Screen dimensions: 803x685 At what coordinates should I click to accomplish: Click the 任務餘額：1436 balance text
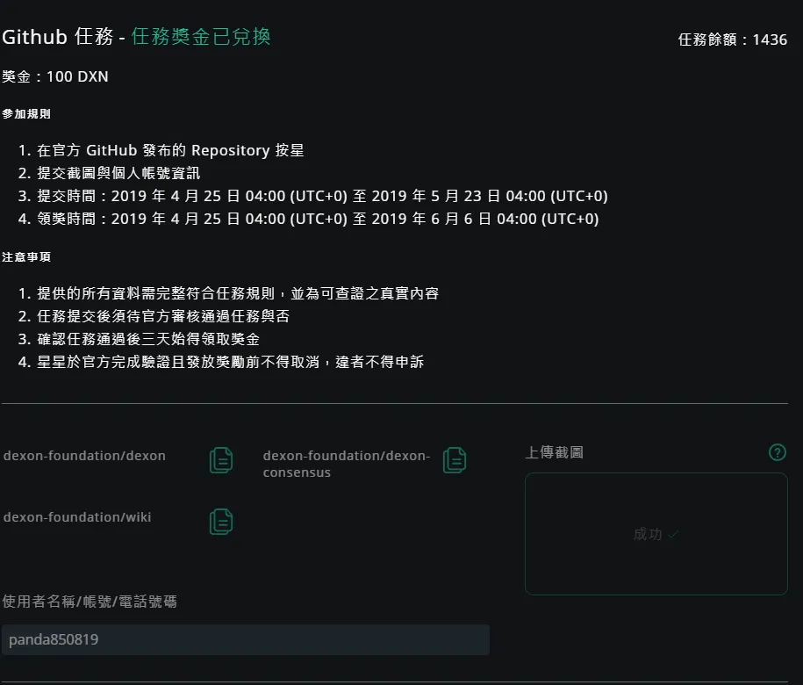tap(732, 40)
